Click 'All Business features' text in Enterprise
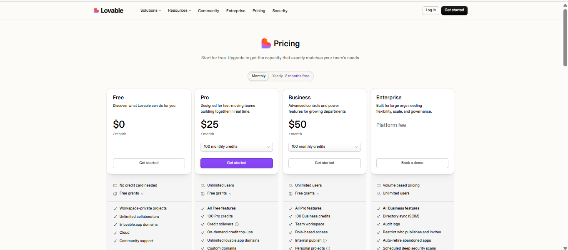This screenshot has width=568, height=250. pyautogui.click(x=401, y=208)
